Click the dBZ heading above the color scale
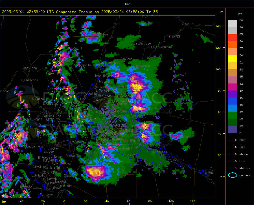The height and width of the screenshot is (205, 254). [x=239, y=14]
